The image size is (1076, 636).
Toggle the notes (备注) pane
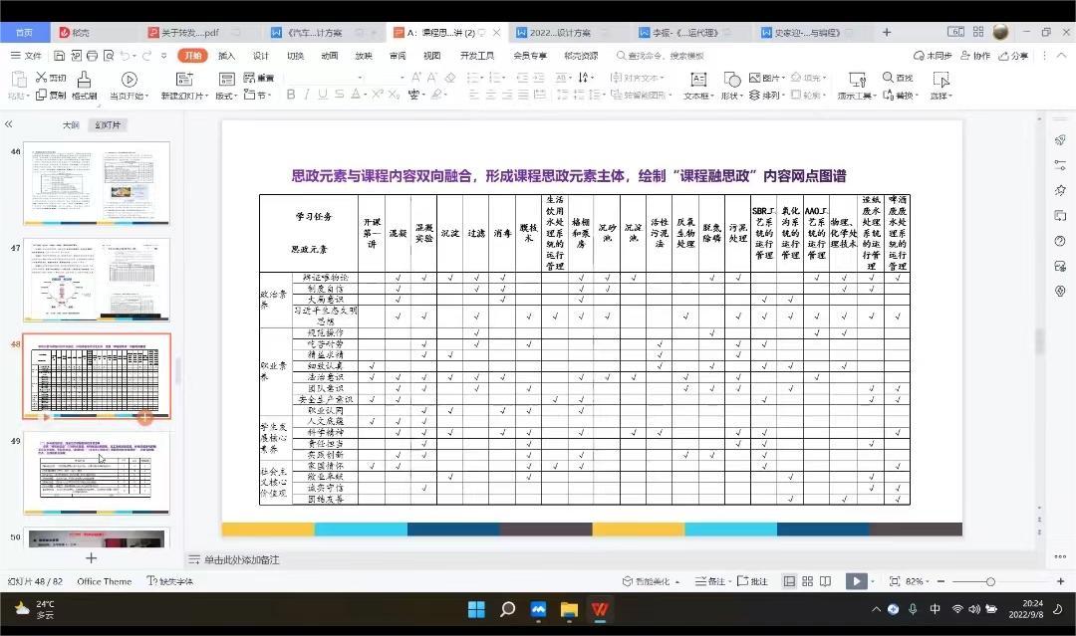(710, 581)
